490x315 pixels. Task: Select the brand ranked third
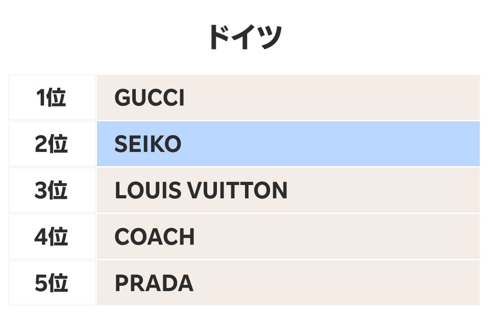point(201,191)
